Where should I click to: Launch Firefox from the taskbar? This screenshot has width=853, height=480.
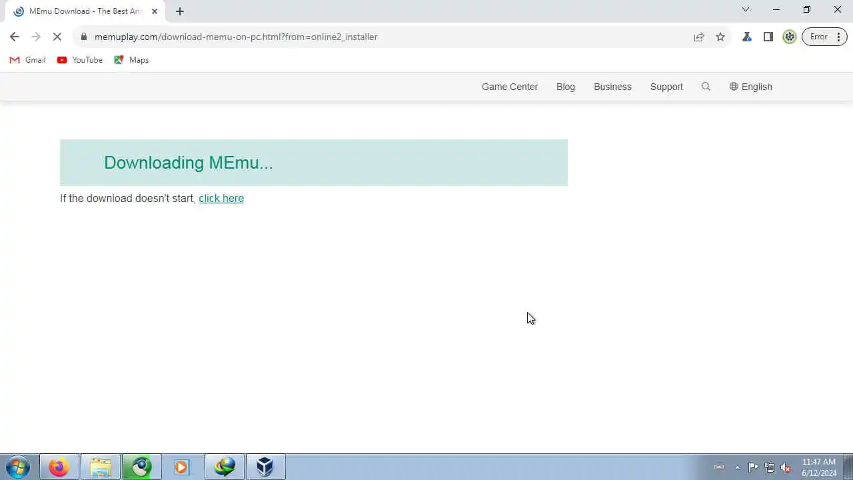[x=59, y=467]
